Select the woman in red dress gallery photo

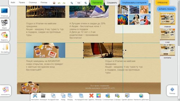[x=145, y=20]
